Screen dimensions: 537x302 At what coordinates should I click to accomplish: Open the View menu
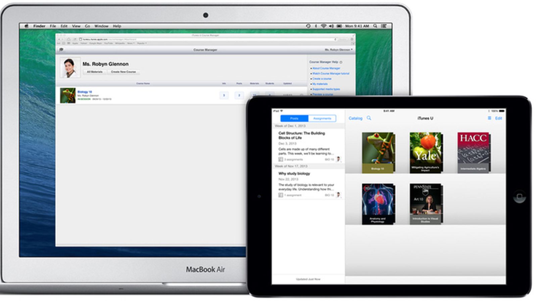(76, 26)
